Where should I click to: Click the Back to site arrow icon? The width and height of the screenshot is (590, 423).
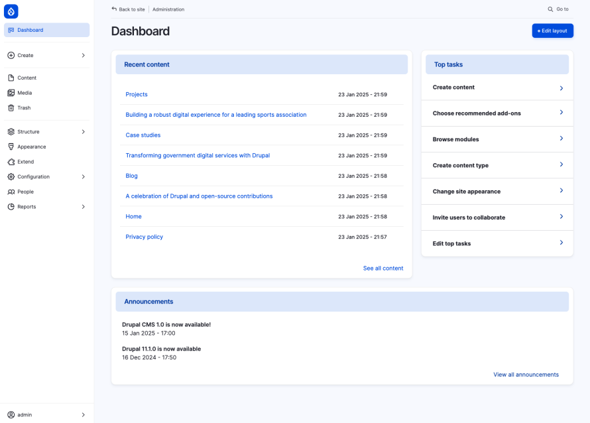(x=114, y=9)
